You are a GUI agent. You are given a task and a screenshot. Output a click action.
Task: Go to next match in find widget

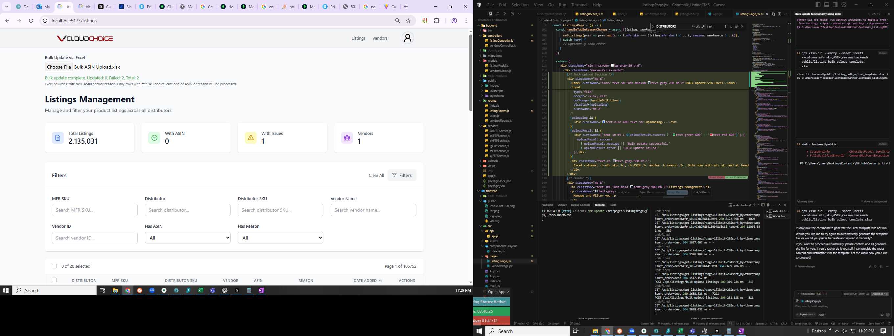(731, 26)
